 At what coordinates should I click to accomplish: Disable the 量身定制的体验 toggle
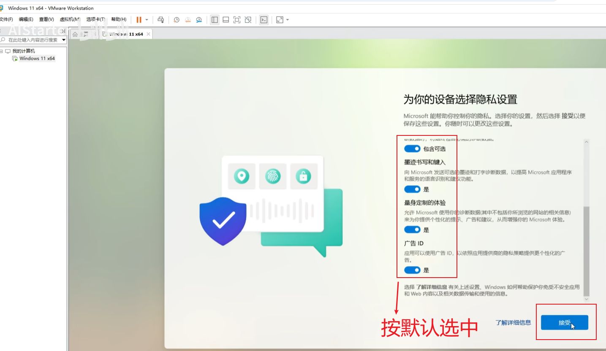click(x=412, y=230)
